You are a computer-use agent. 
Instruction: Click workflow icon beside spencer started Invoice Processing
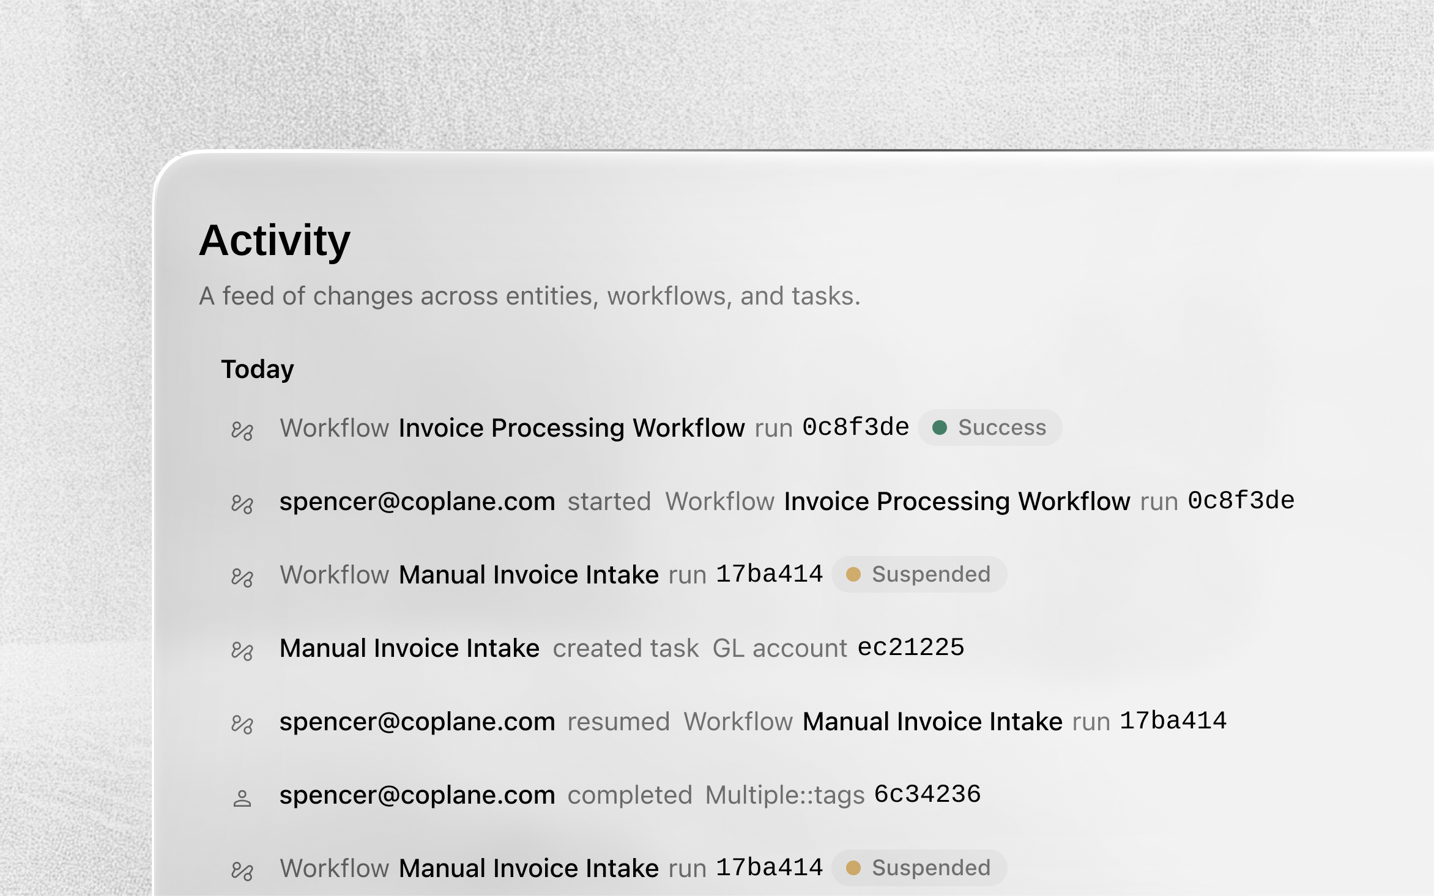point(242,504)
